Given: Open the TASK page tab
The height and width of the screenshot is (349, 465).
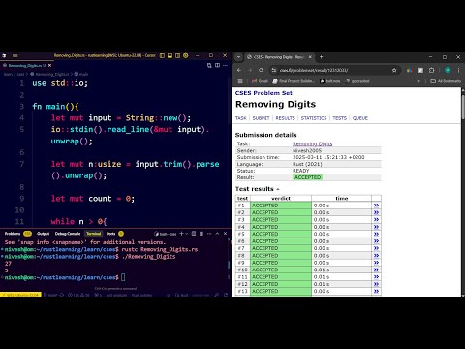Looking at the screenshot, I should [x=241, y=118].
